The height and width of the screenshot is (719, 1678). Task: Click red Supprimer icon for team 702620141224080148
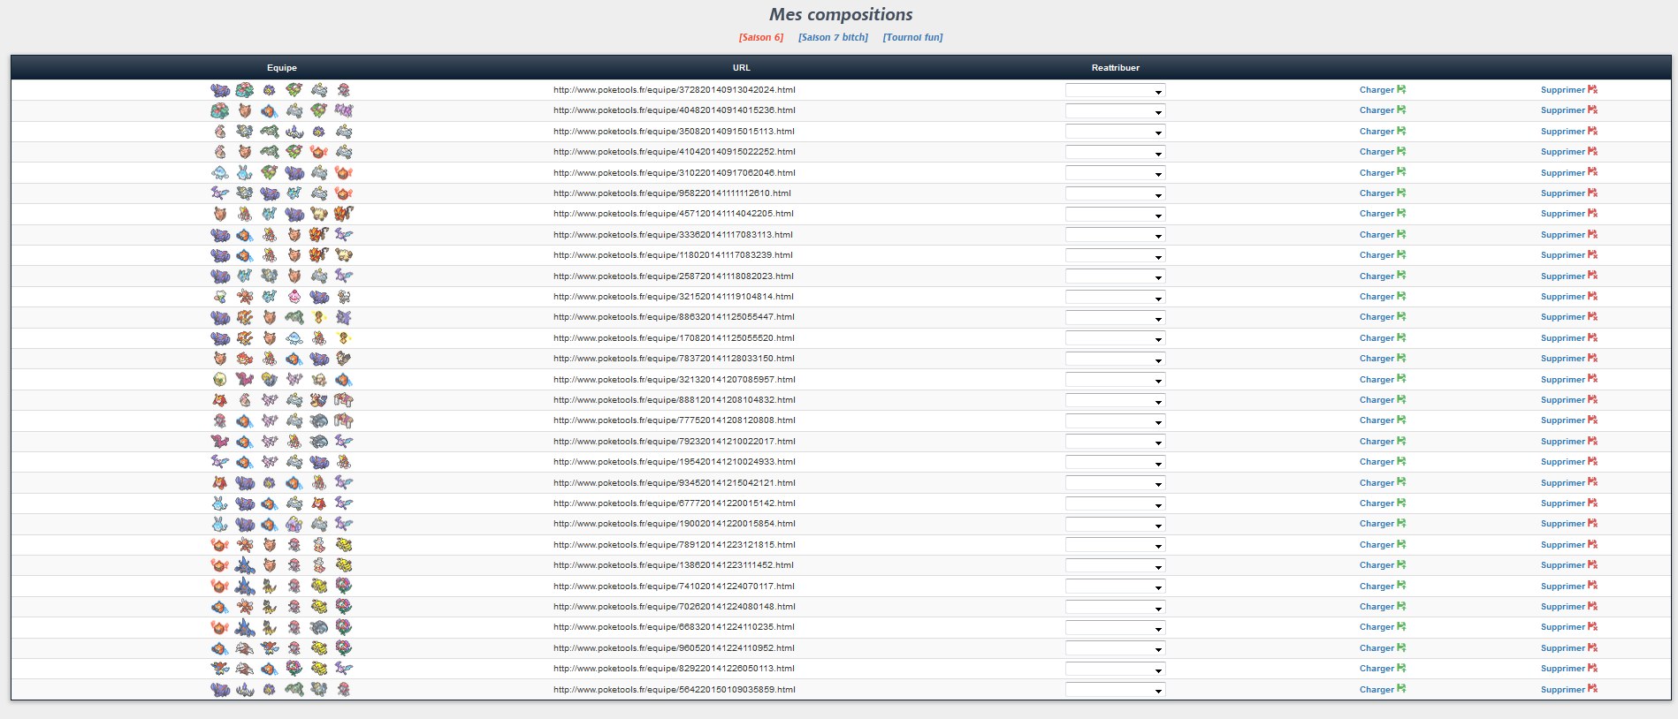(1592, 606)
